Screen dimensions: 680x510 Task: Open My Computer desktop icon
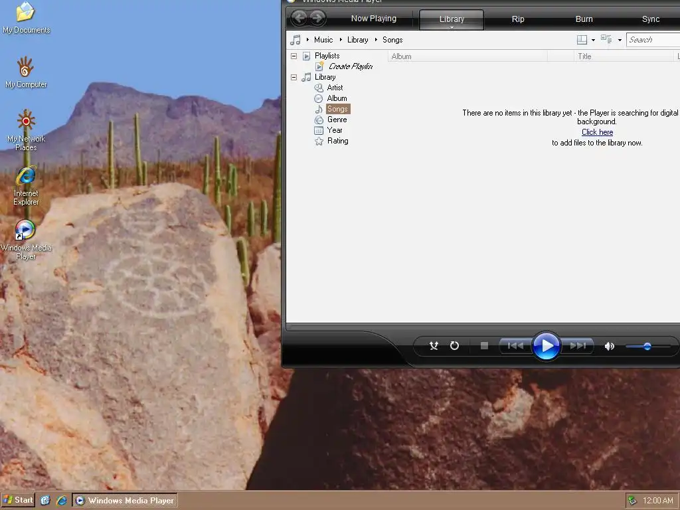tap(26, 72)
